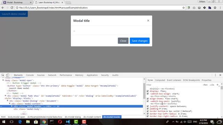Click the Close button in modal
The height and width of the screenshot is (125, 223).
point(123,41)
